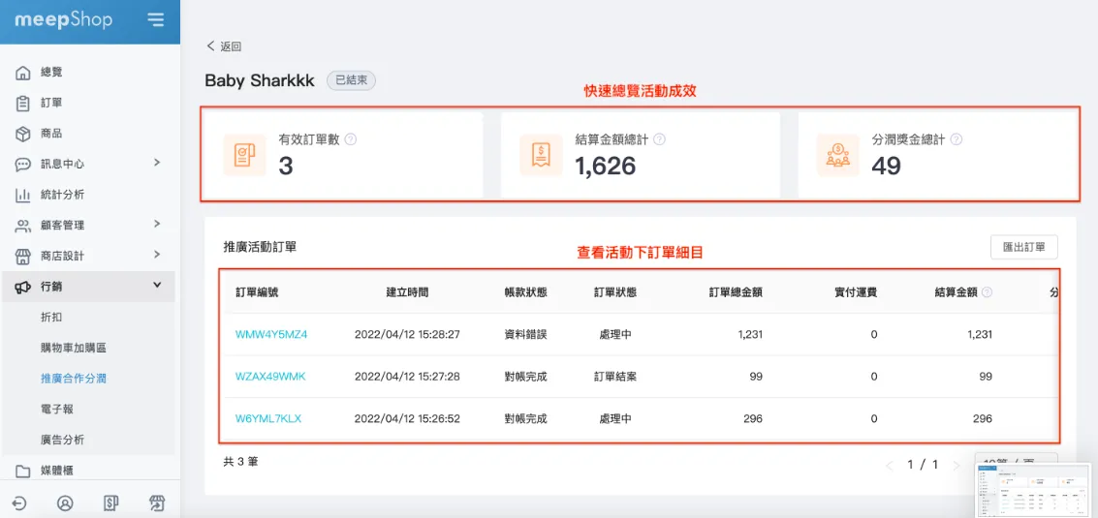This screenshot has width=1098, height=518.
Task: Click the 有效訂單數 order card icon
Action: tap(244, 155)
